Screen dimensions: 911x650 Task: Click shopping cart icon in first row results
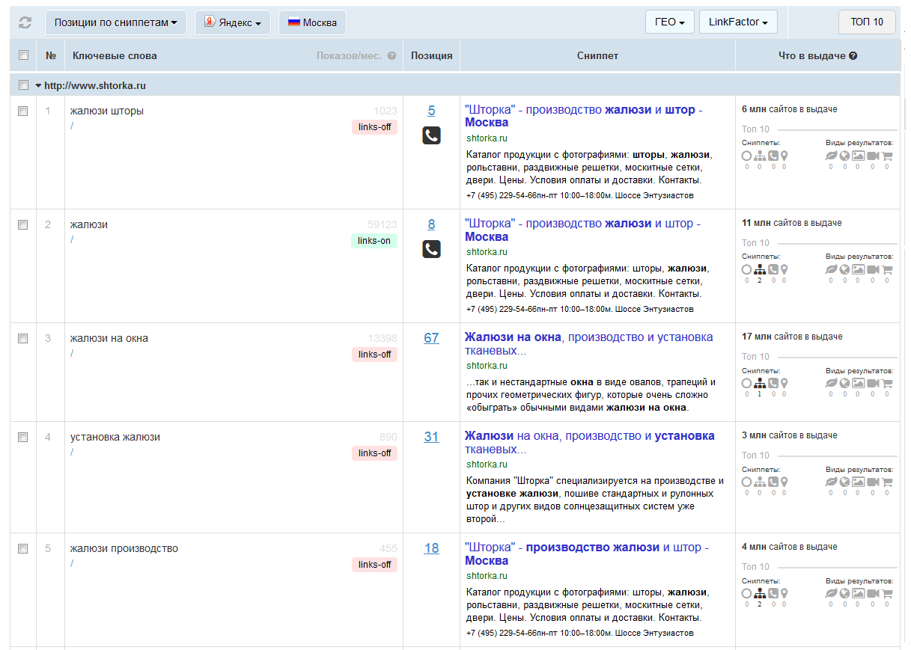point(887,156)
